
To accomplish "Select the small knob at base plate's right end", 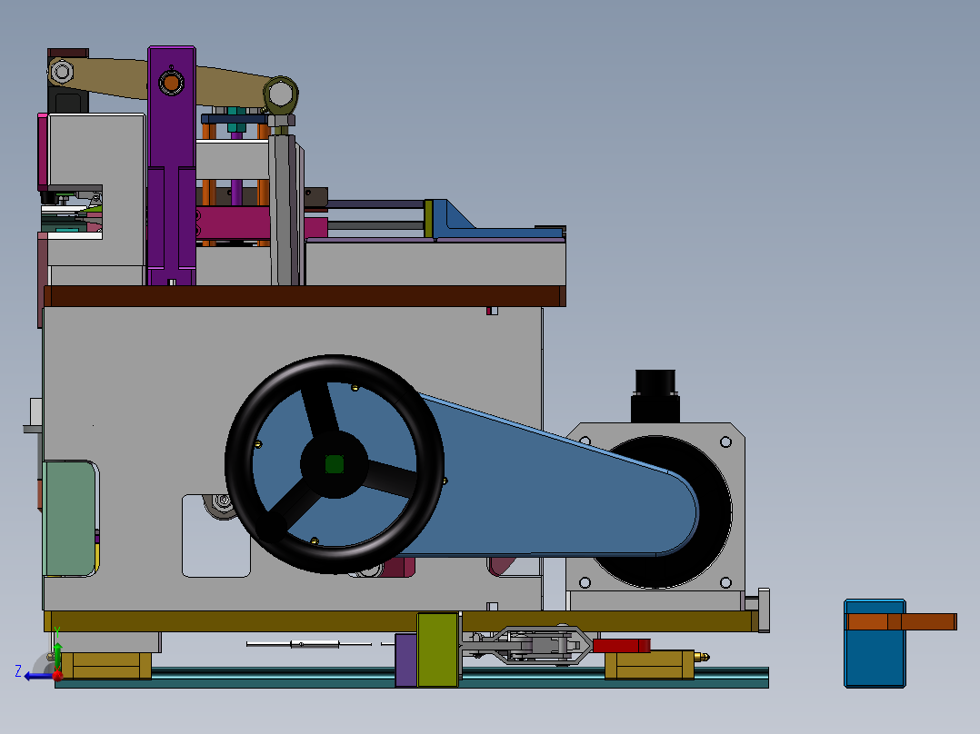I will [x=763, y=610].
